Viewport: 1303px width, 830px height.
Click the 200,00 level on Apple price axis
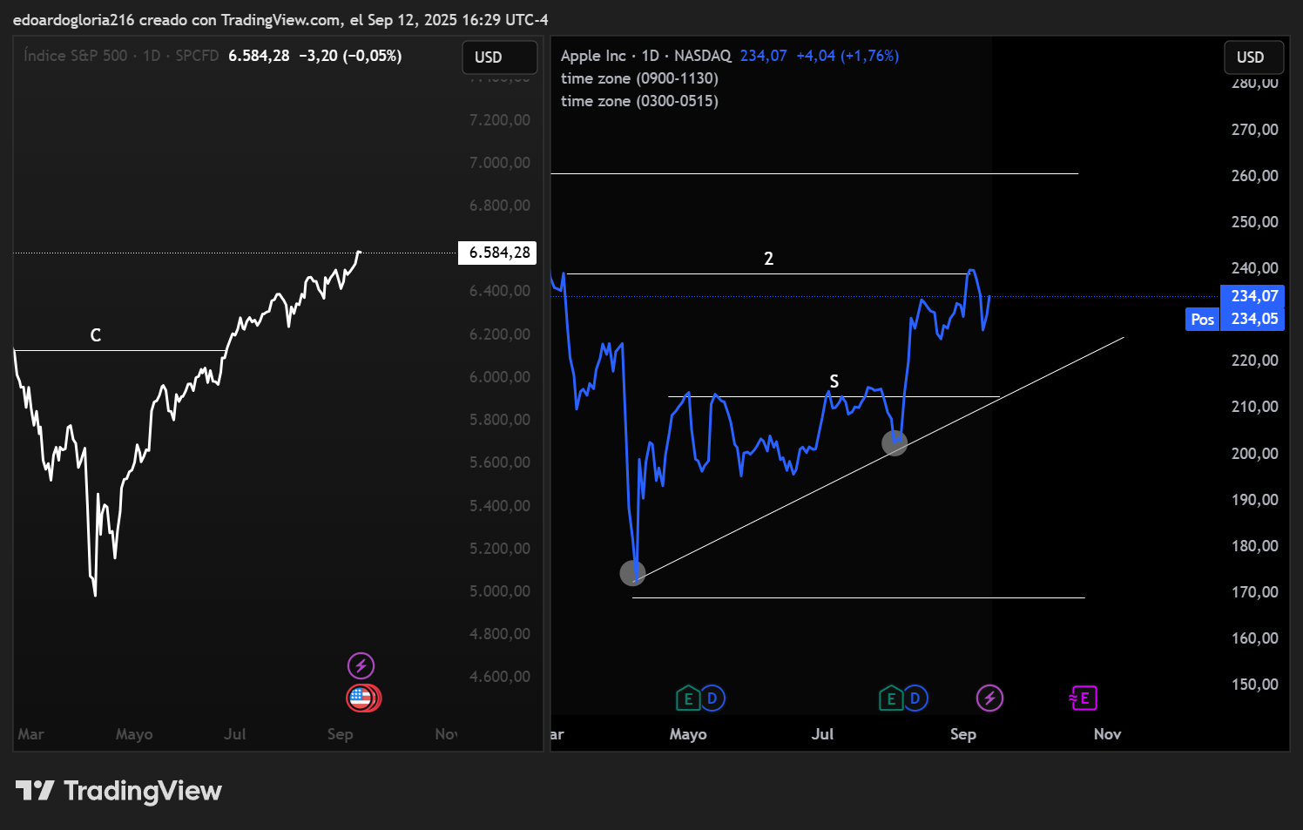[1255, 454]
